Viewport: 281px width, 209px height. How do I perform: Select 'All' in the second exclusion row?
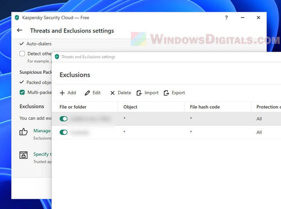click(x=259, y=132)
